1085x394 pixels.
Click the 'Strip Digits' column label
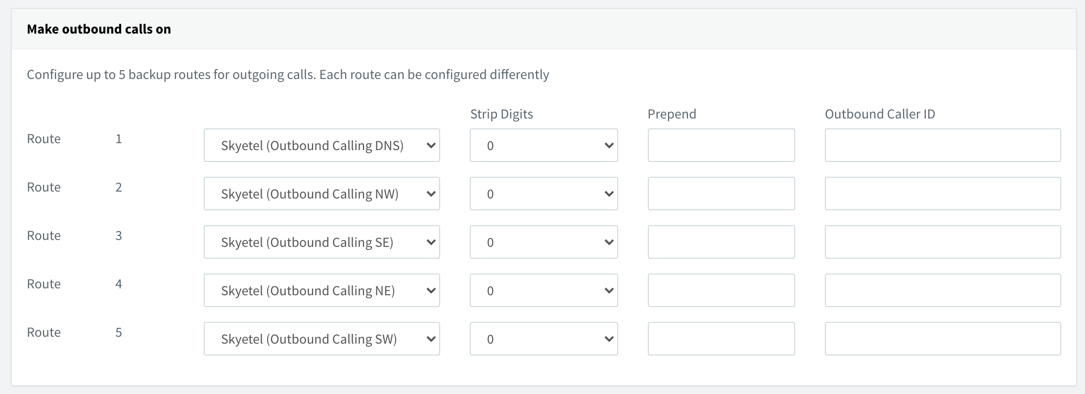click(x=501, y=114)
